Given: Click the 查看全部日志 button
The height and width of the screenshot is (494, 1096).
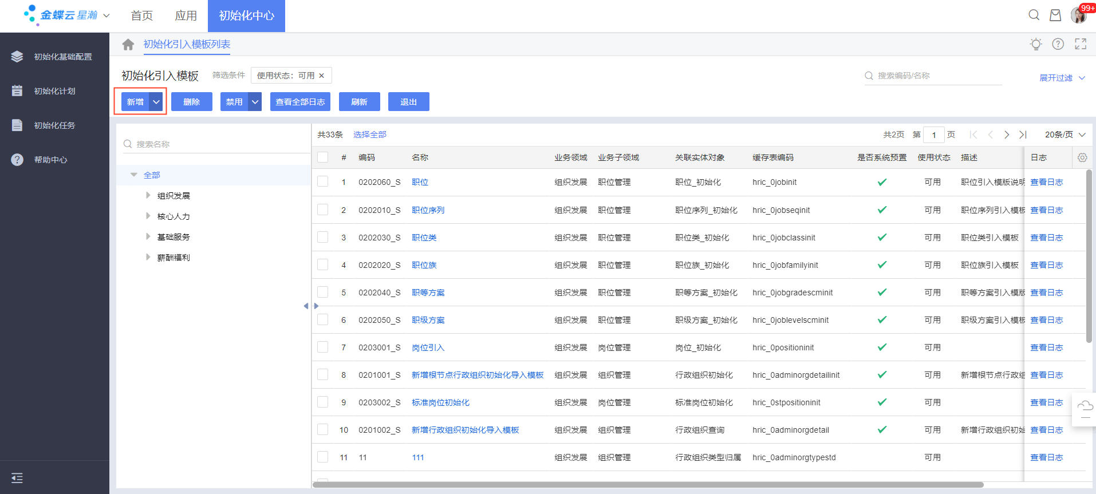Looking at the screenshot, I should tap(300, 102).
